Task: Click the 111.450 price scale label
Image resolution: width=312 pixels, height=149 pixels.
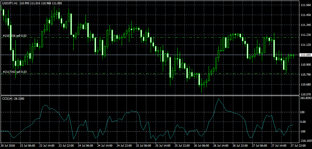Action: pyautogui.click(x=305, y=15)
